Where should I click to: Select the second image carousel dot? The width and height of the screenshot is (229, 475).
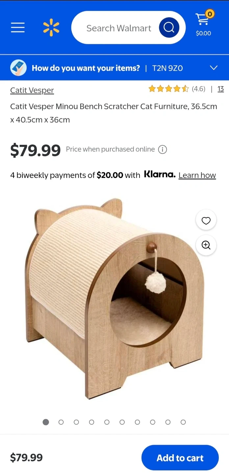click(x=61, y=422)
